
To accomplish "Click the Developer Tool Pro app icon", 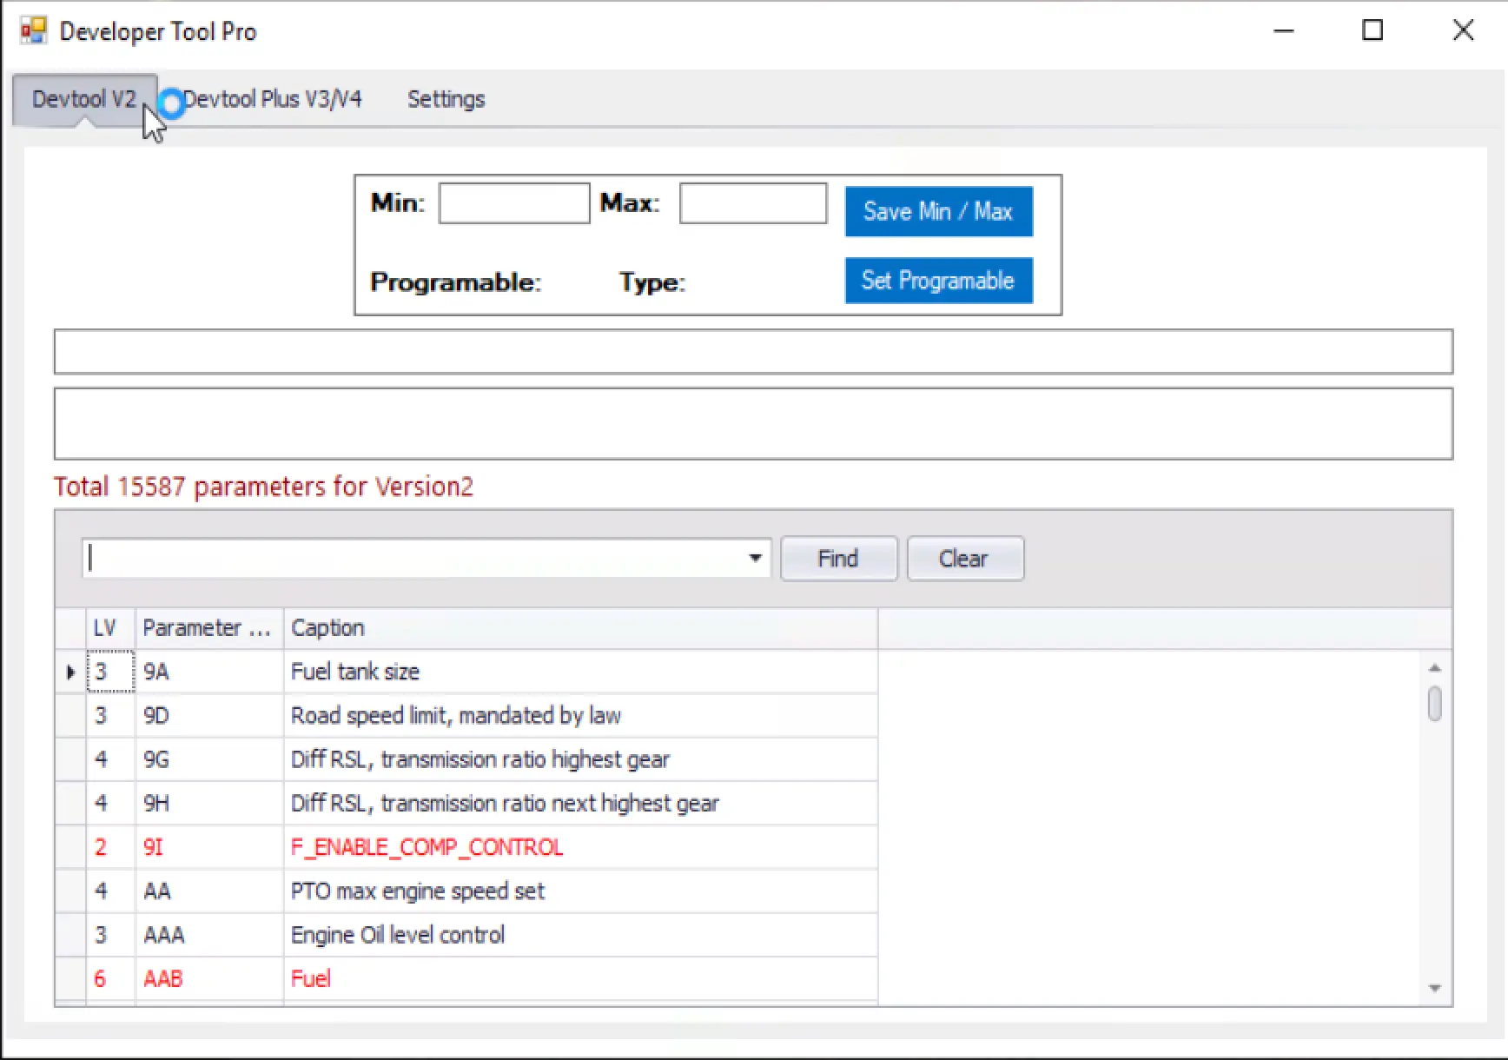I will tap(33, 31).
